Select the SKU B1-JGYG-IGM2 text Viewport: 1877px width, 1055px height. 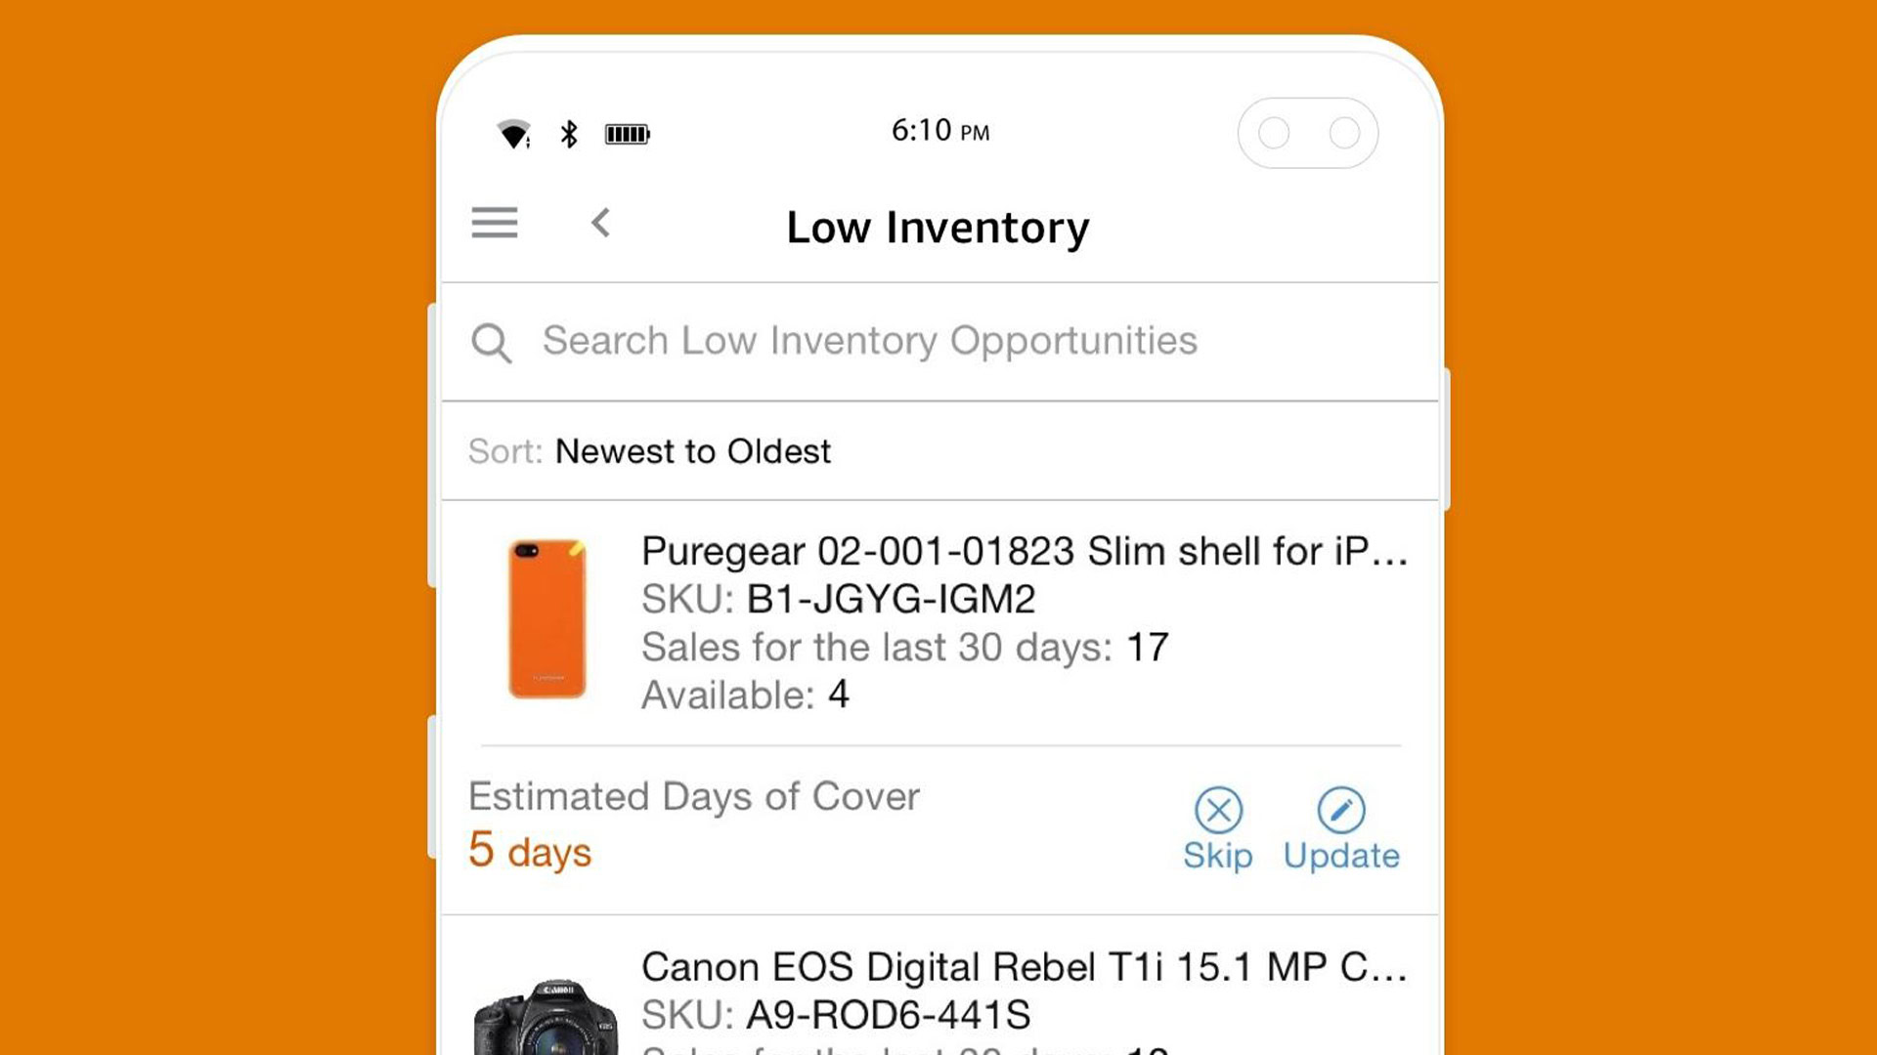(890, 599)
